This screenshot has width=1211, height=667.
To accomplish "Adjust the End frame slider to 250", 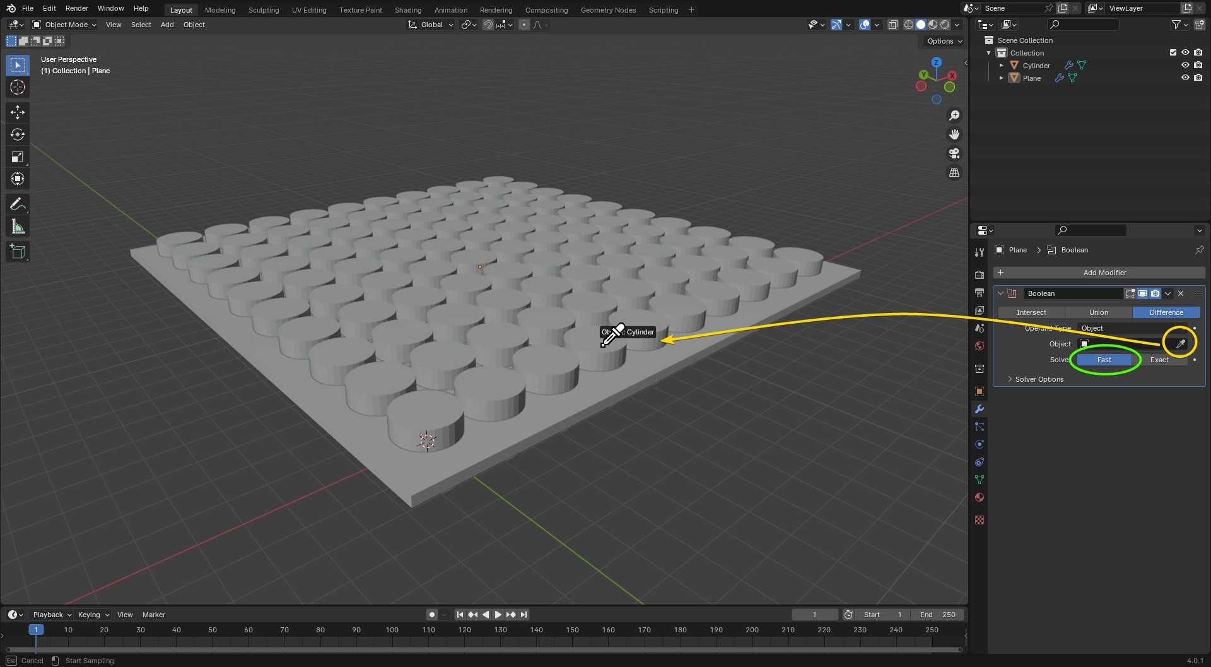I will pos(937,614).
